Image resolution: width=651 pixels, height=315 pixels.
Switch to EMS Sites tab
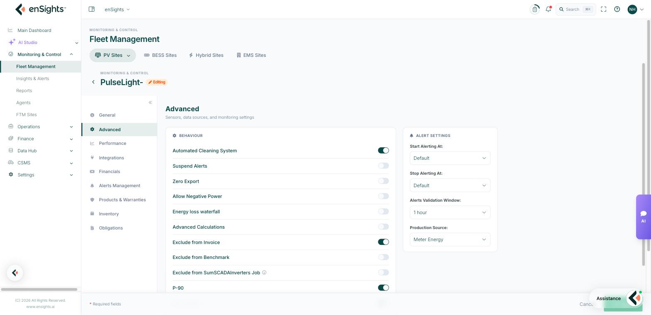[x=251, y=55]
